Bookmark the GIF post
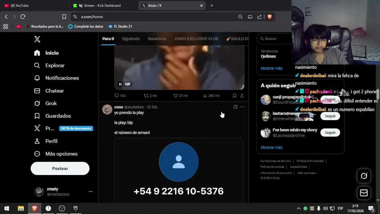 235,96
